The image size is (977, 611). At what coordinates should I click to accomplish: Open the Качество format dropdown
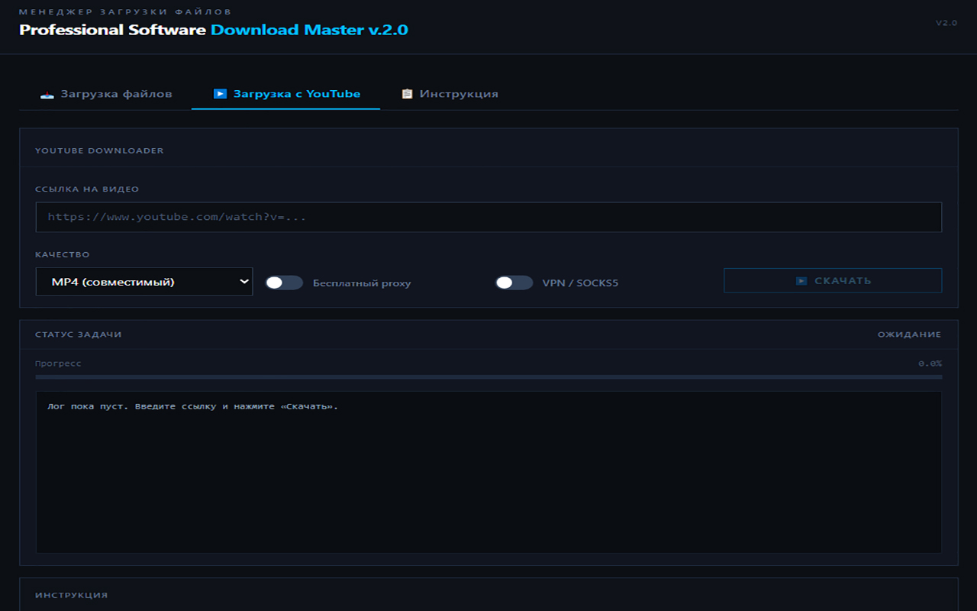click(143, 282)
